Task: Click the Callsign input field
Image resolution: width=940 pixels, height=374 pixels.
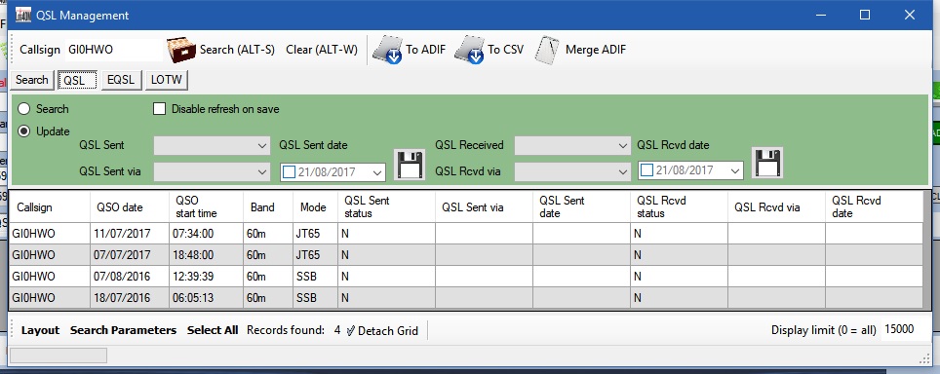Action: (x=113, y=50)
